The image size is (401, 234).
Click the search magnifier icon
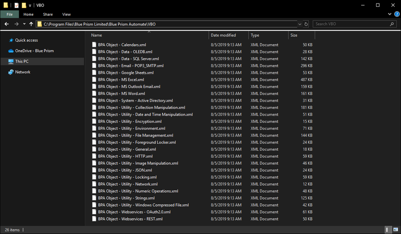[x=392, y=24]
